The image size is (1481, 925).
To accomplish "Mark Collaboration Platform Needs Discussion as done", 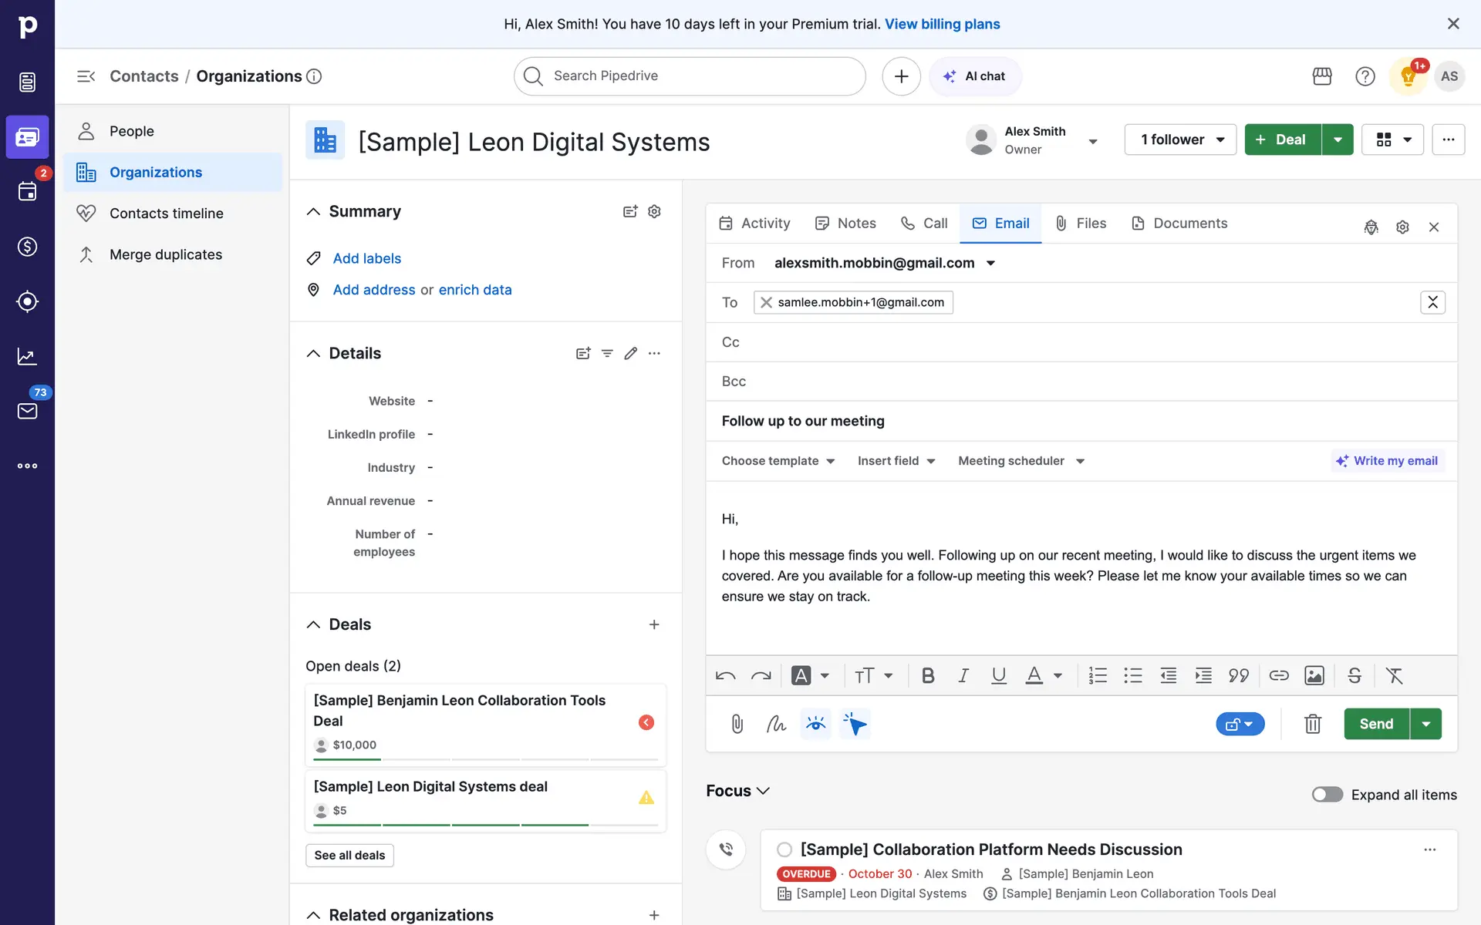I will point(784,849).
